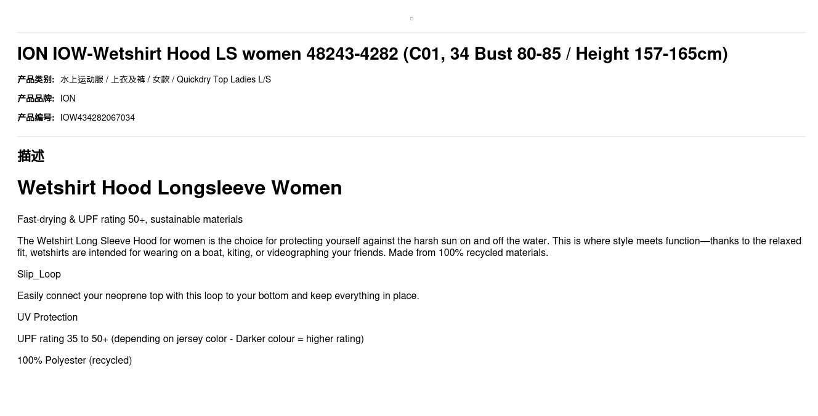Open the 水上运动服 category link

point(82,79)
